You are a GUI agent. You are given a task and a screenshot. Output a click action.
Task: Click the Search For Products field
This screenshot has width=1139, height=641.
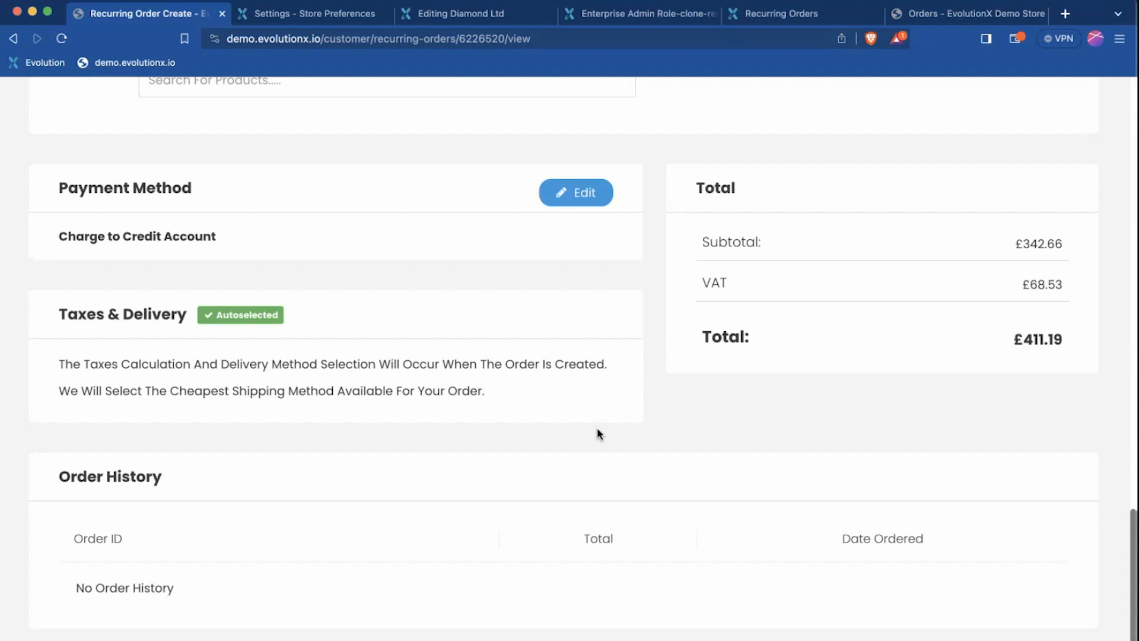387,83
